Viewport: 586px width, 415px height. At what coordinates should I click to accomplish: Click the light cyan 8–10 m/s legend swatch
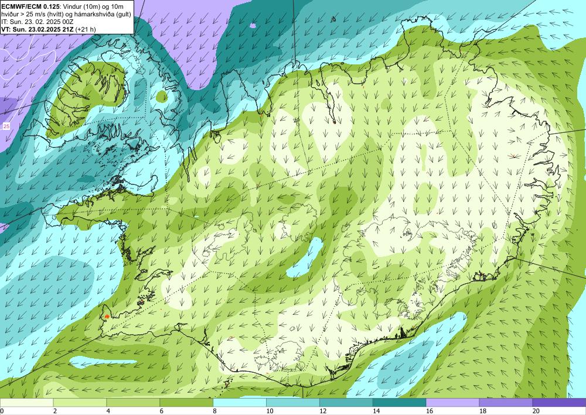click(240, 402)
